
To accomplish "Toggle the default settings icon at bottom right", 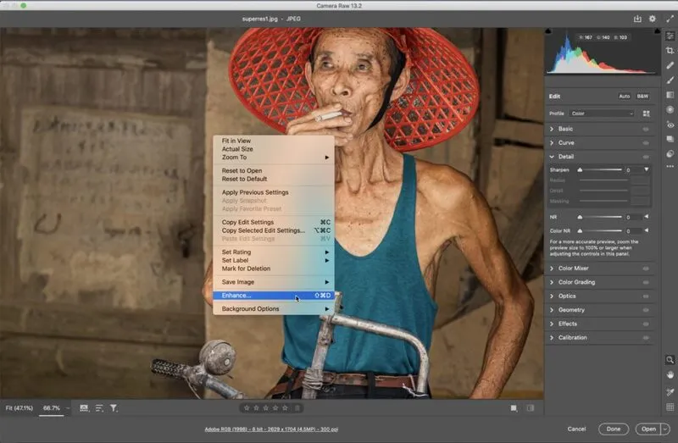I will tap(531, 408).
